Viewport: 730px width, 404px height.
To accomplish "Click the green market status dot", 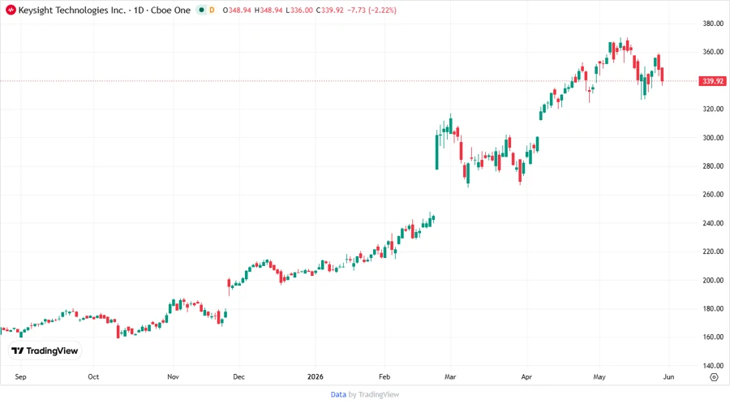I will 201,10.
